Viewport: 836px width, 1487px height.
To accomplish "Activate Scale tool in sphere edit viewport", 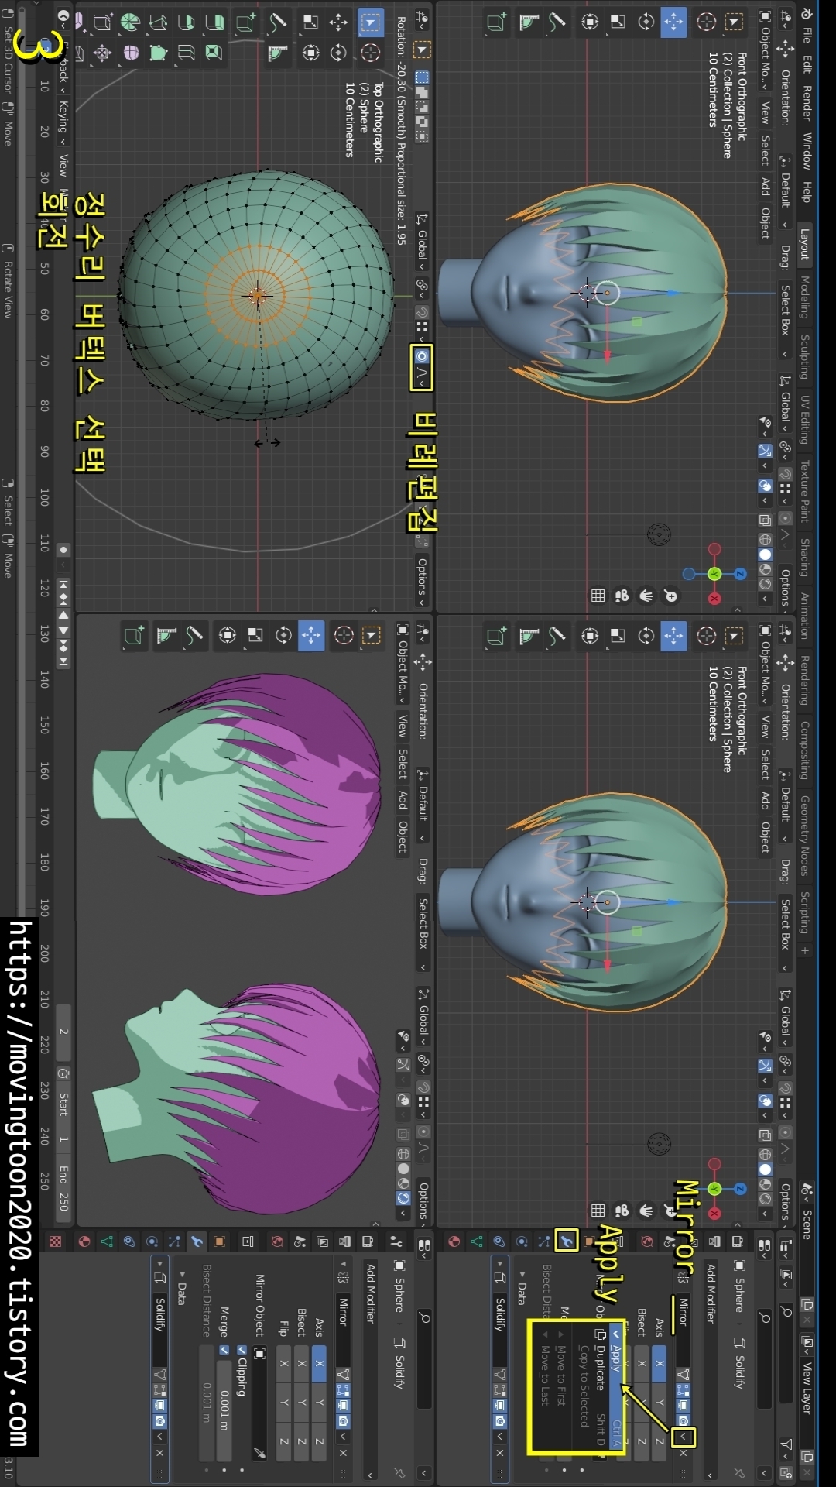I will (310, 22).
